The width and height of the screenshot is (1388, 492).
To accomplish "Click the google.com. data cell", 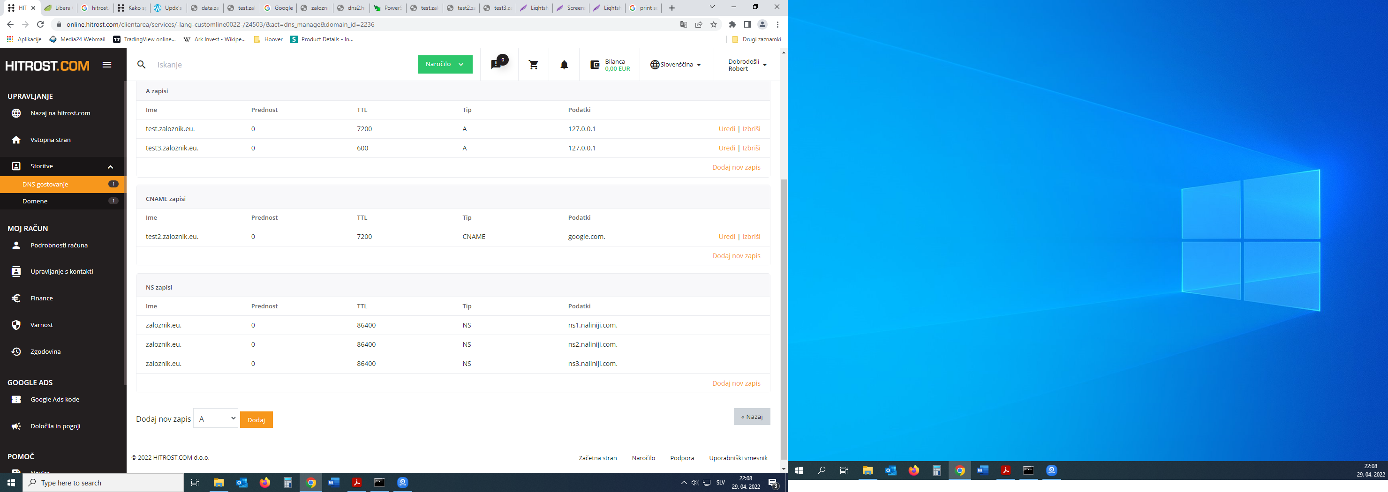I will [x=586, y=237].
